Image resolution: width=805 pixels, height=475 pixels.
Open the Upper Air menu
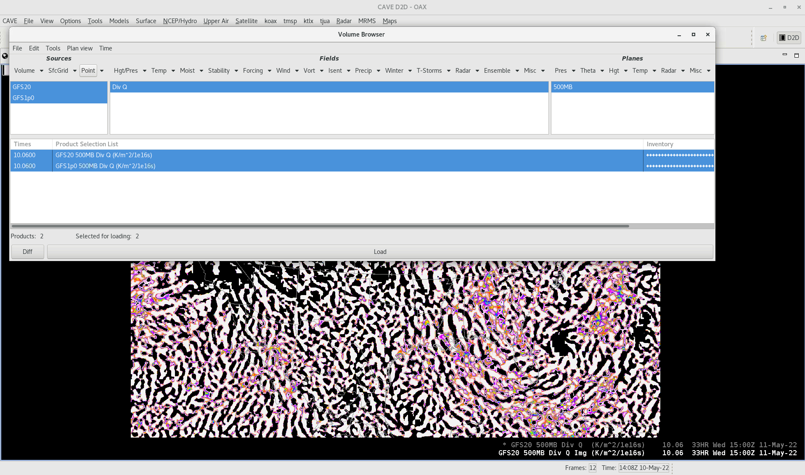216,21
